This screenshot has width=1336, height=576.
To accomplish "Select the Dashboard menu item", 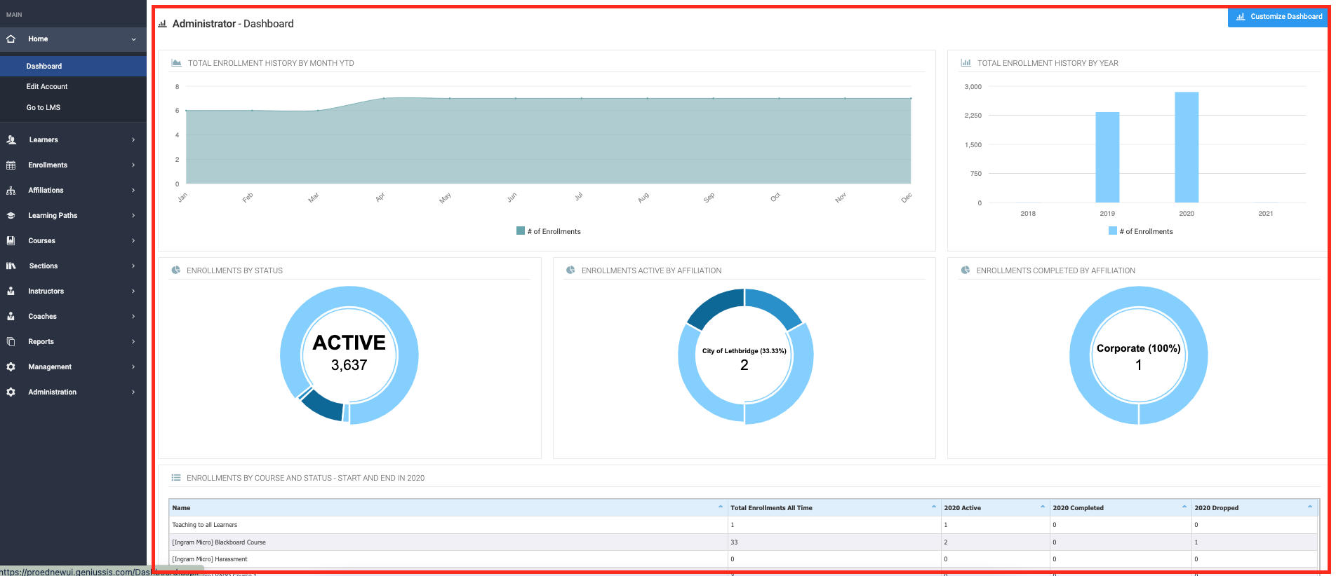I will click(x=44, y=66).
